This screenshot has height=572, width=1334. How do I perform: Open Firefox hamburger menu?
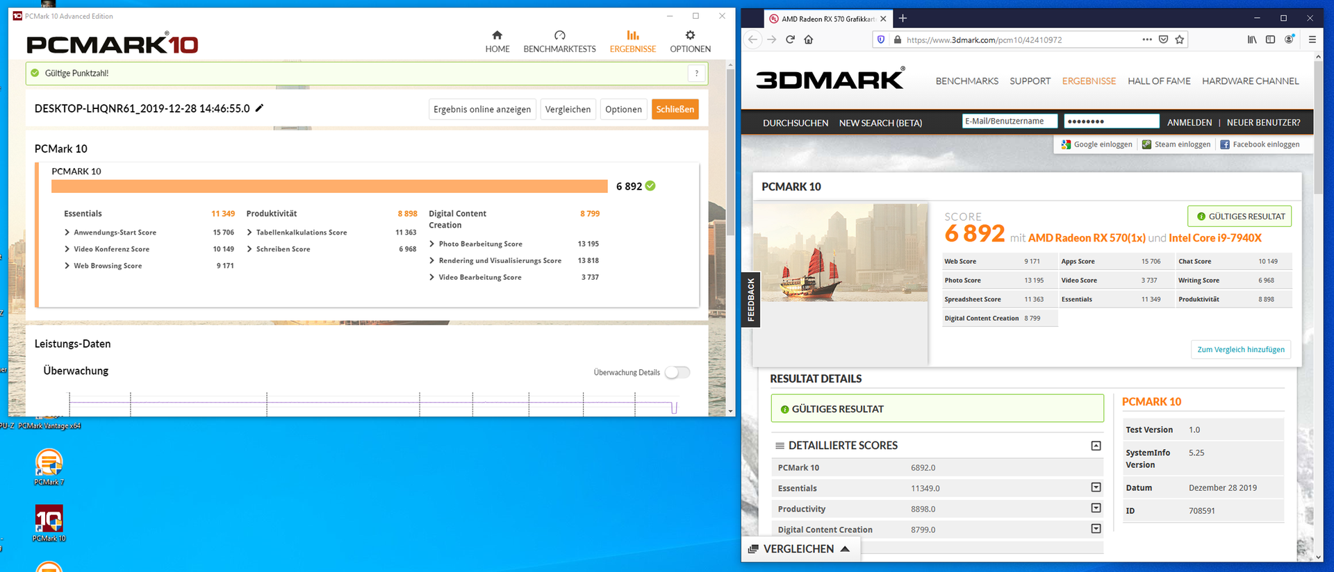[x=1312, y=40]
